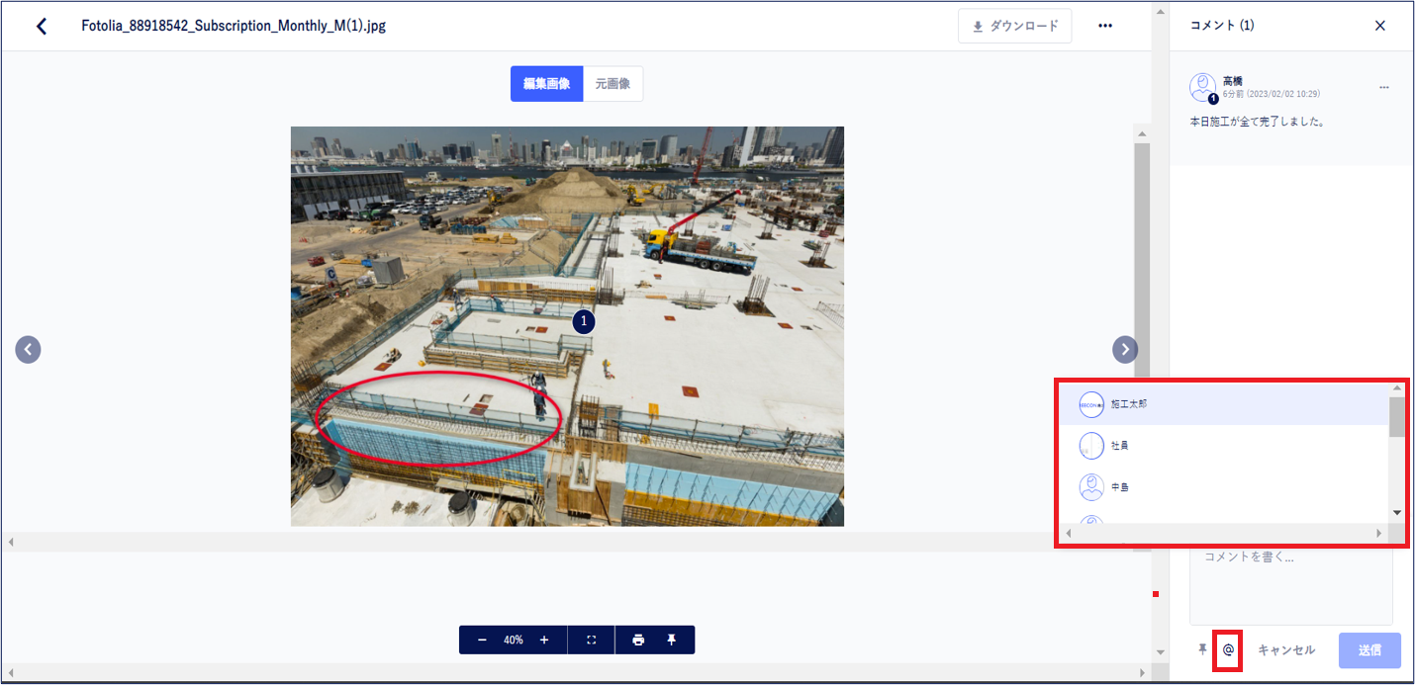Viewport: 1415px width, 685px height.
Task: Click annotation marker 1 on image
Action: pyautogui.click(x=584, y=321)
